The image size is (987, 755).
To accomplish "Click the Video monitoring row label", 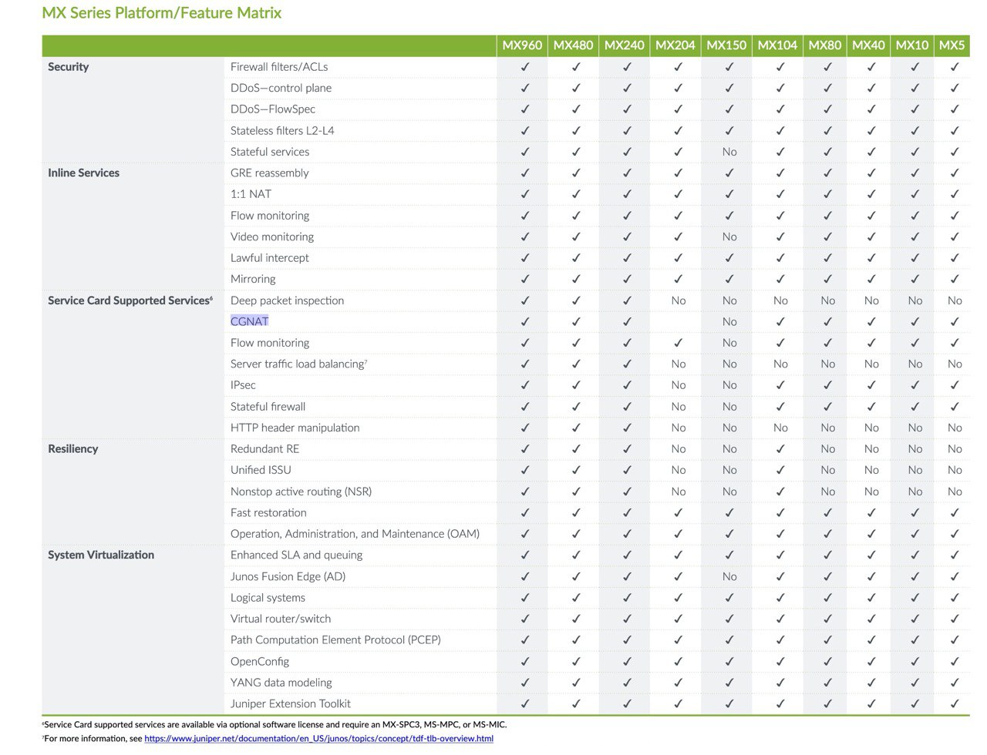I will 272,237.
